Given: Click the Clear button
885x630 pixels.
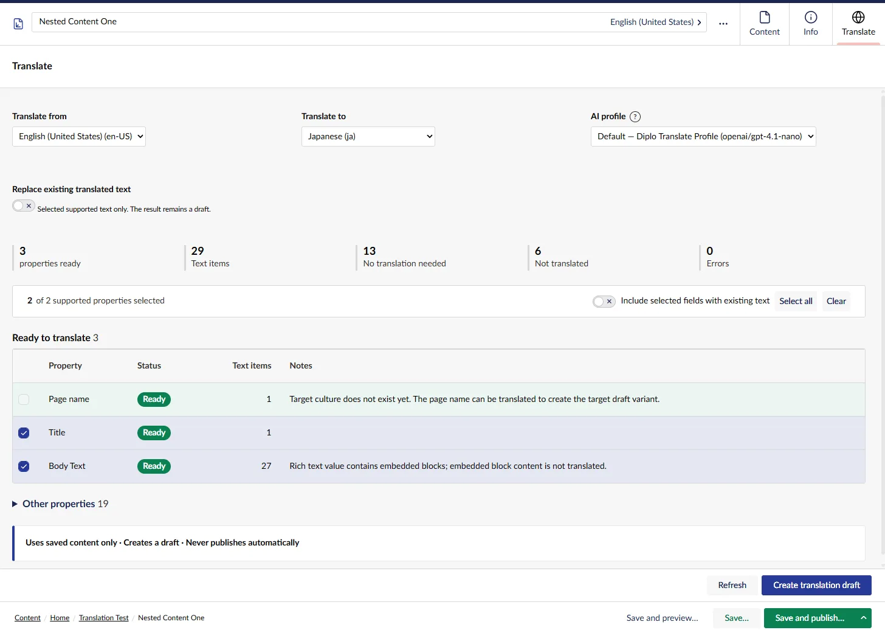Looking at the screenshot, I should click(836, 301).
